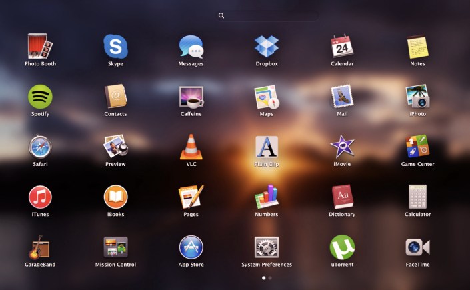Open Safari browser
The width and height of the screenshot is (470, 290).
[x=40, y=147]
